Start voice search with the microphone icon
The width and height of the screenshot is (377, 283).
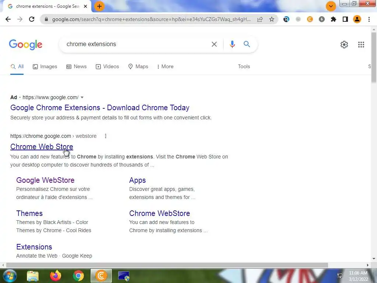[232, 44]
